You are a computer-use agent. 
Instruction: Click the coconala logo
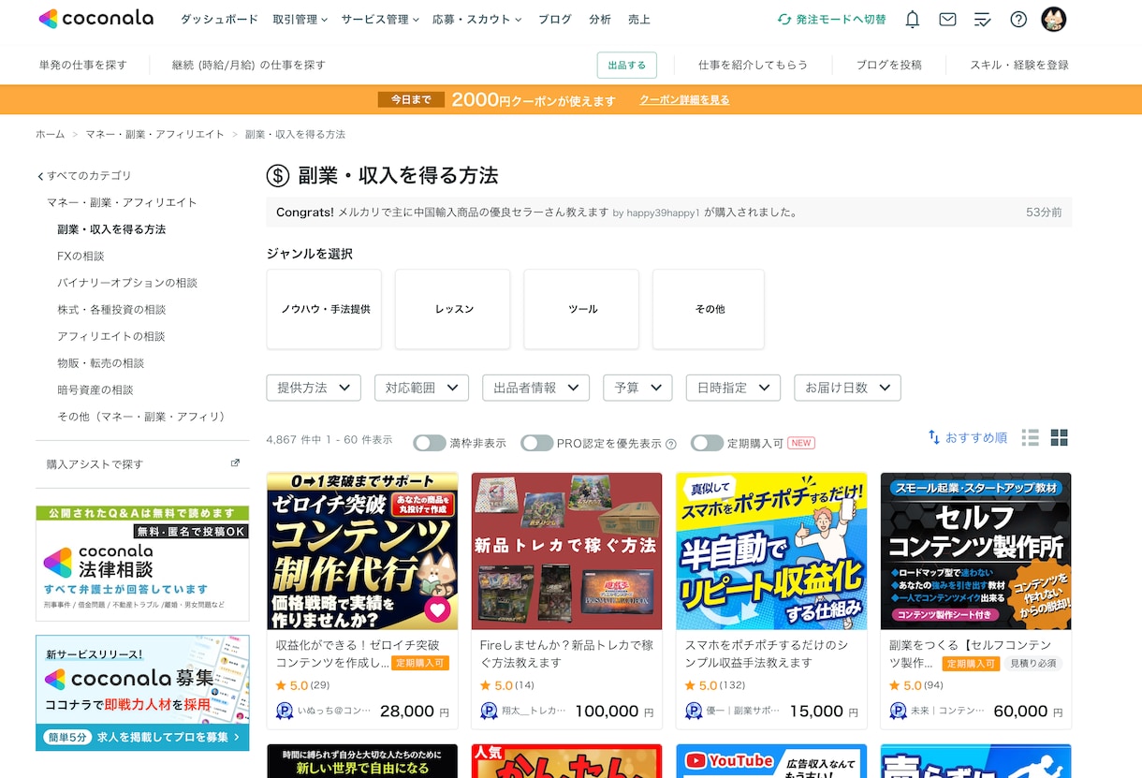click(x=95, y=19)
